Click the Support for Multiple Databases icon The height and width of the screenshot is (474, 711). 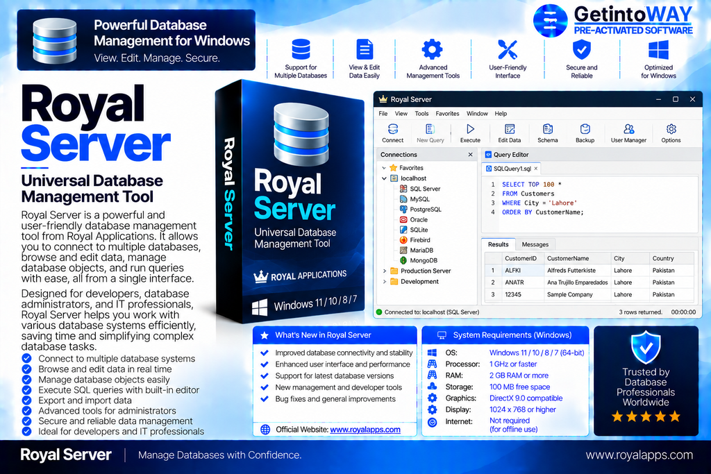(x=301, y=49)
